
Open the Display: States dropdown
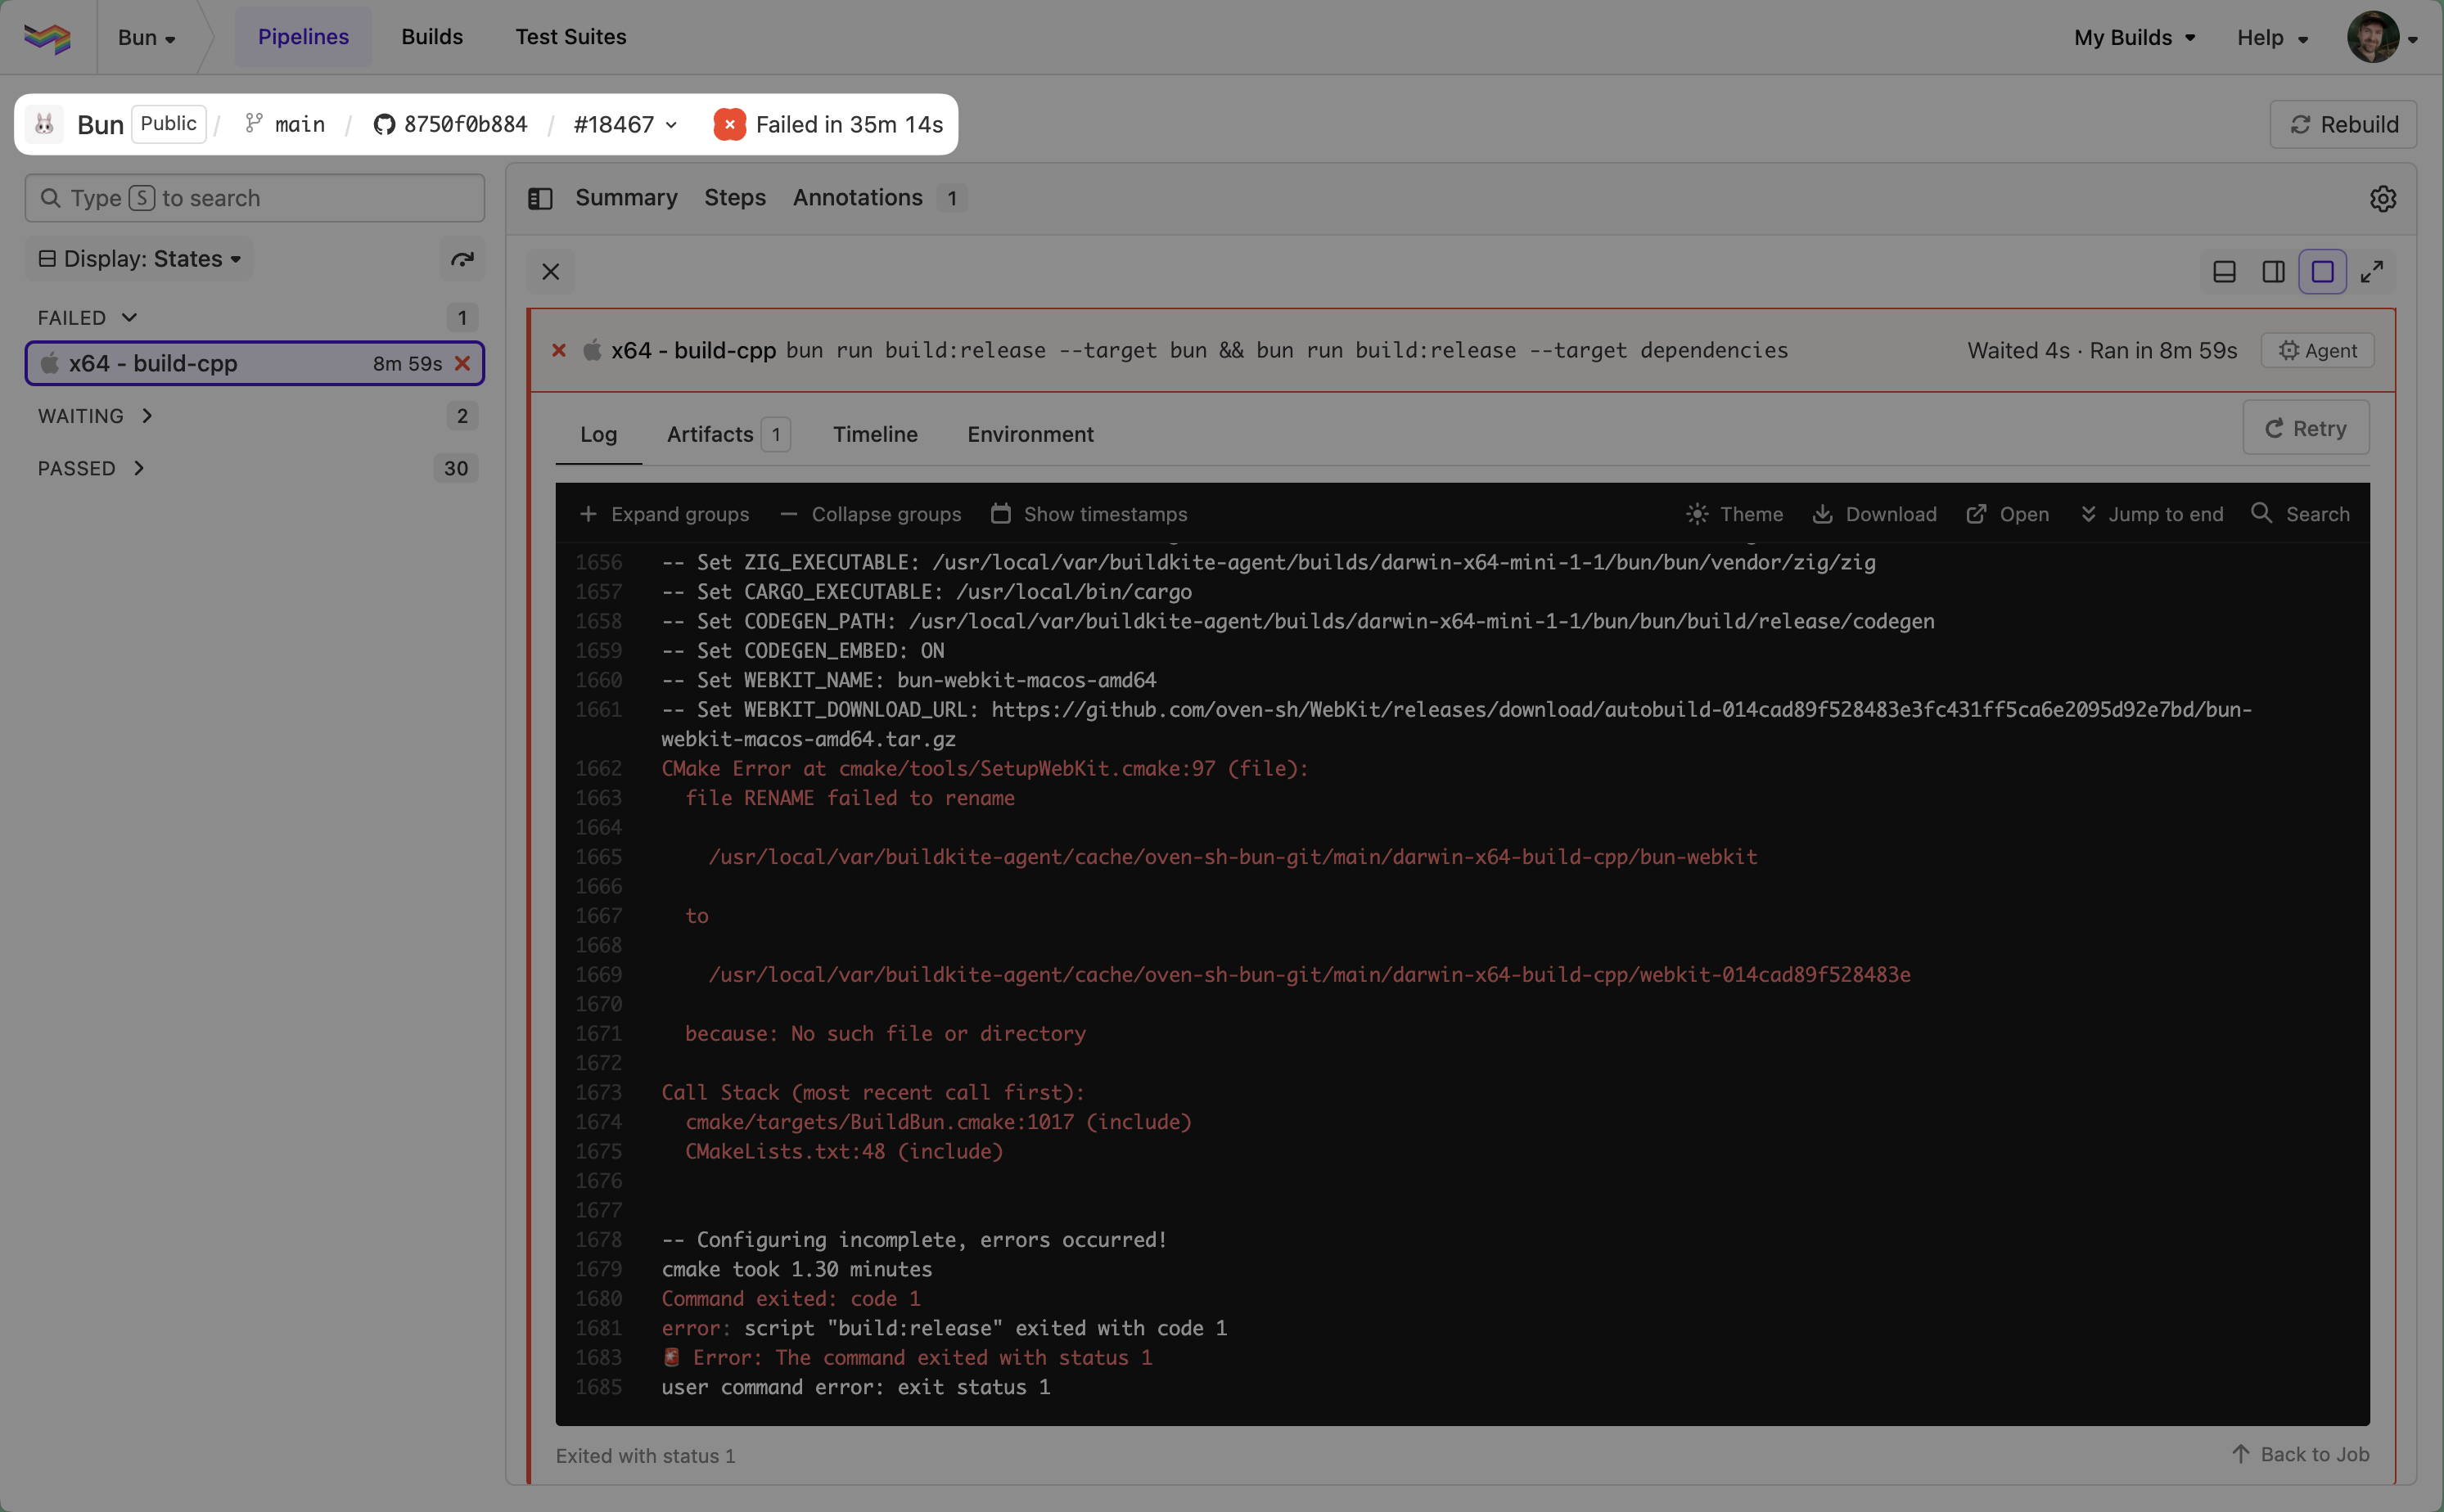click(x=140, y=259)
